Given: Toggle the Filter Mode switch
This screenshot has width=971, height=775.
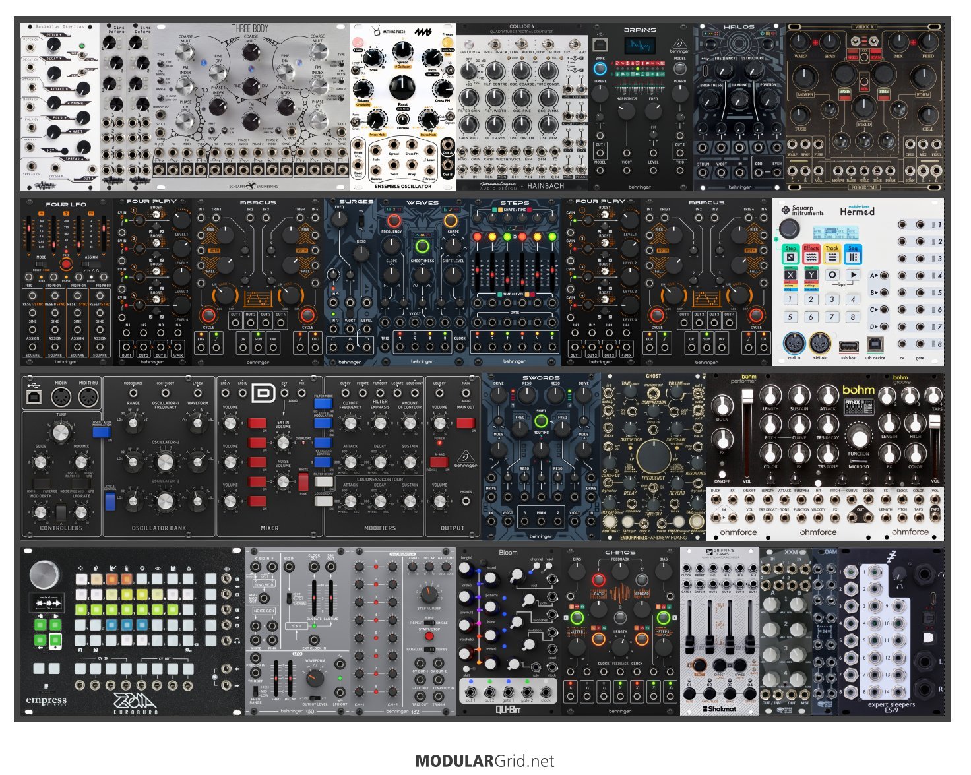Looking at the screenshot, I should pos(323,403).
